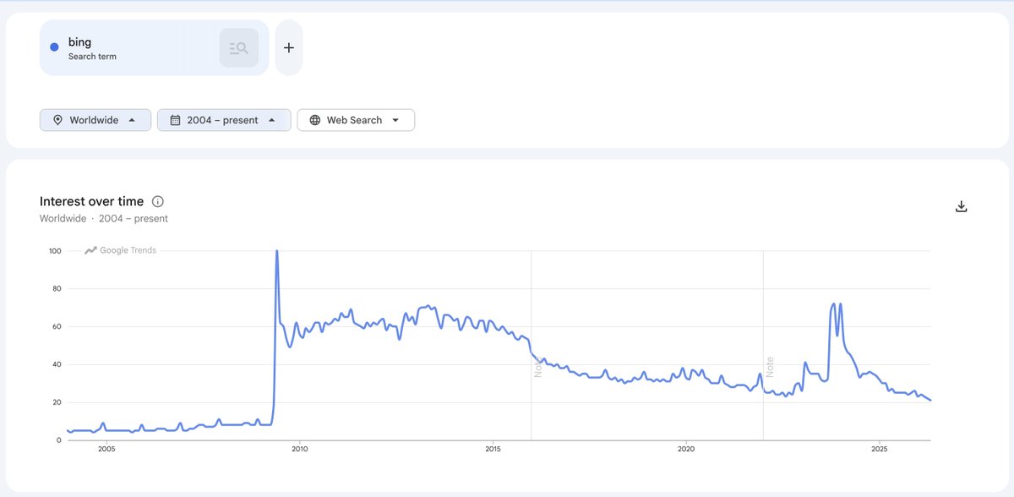Click the Note marker near 2016 on chart
Screen dimensions: 1014x497
[537, 367]
